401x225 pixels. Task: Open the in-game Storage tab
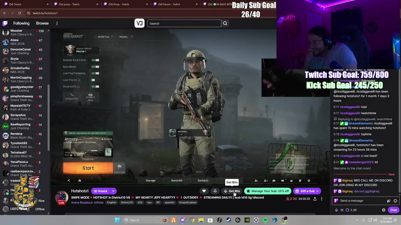click(x=150, y=181)
